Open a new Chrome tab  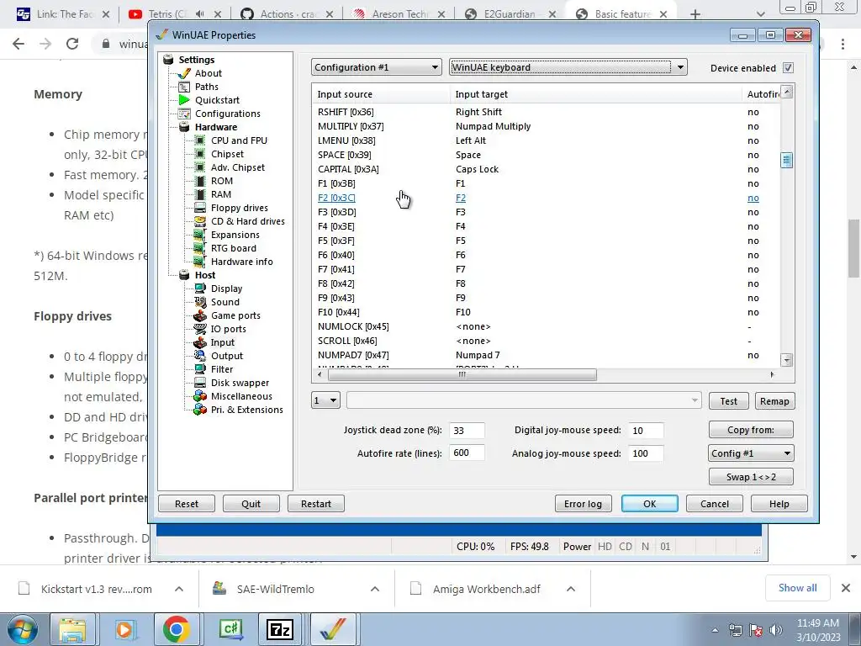click(695, 14)
